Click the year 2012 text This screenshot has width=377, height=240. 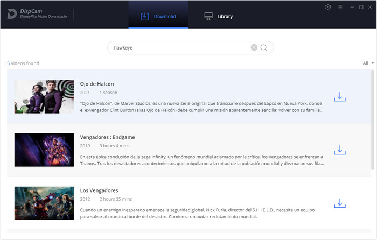[85, 199]
